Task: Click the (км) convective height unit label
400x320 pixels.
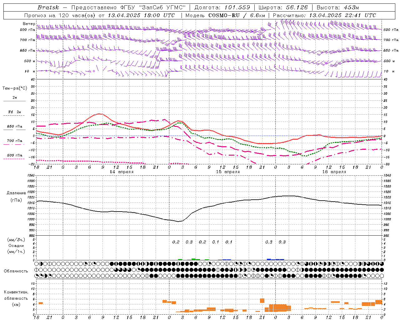Action: tap(16, 304)
